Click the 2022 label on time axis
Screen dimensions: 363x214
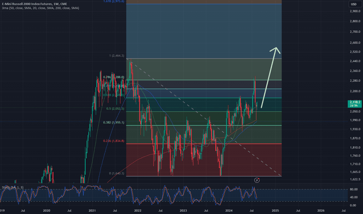point(138,210)
